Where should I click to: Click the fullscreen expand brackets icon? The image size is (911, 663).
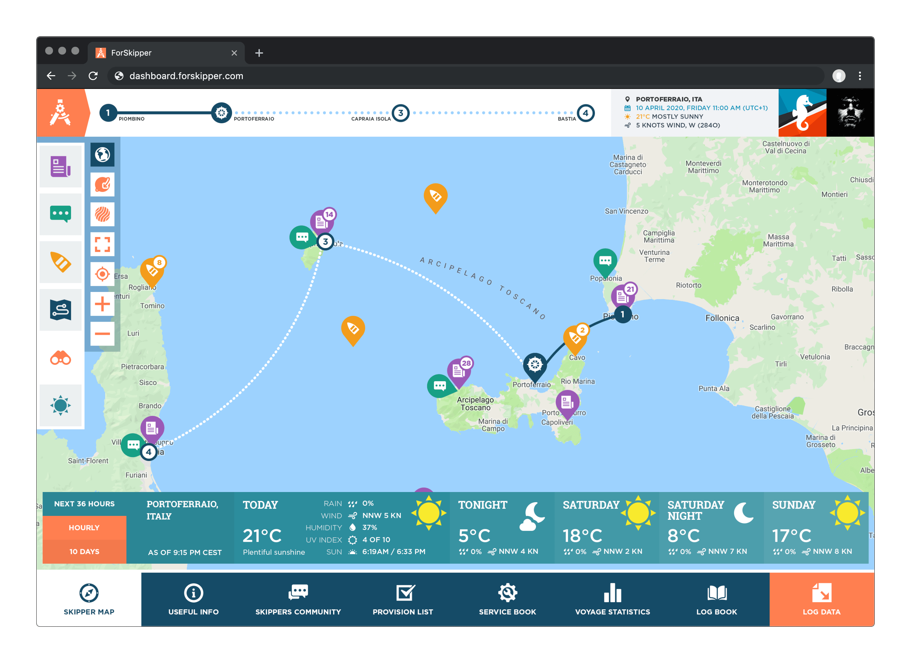(x=102, y=244)
